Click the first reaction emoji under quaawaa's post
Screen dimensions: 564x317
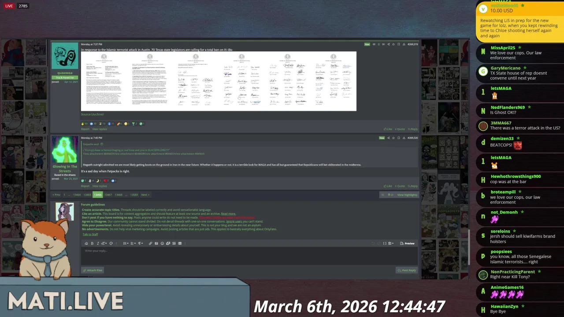click(x=83, y=124)
